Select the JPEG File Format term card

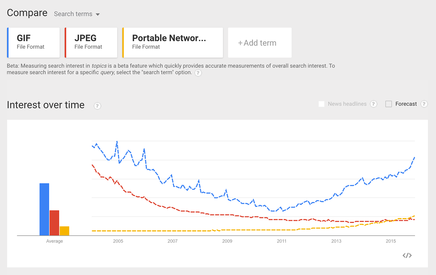[x=91, y=42]
